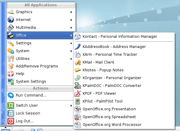Click the KPilot PalmPilot device icon
The image size is (180, 131).
tap(78, 101)
